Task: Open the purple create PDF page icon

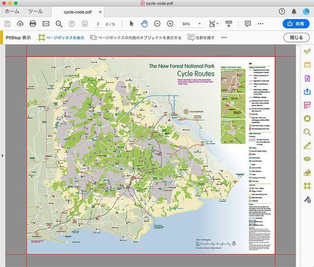Action: [307, 78]
